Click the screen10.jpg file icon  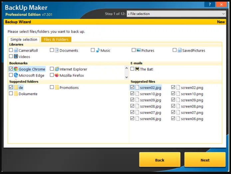pos(137,93)
